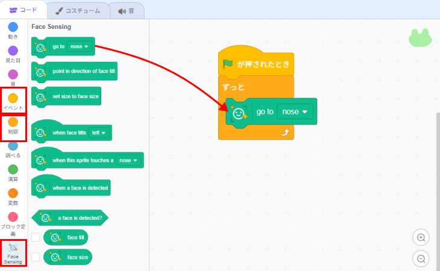The image size is (440, 271).
Task: Enable the face size reporter checkbox
Action: point(36,257)
